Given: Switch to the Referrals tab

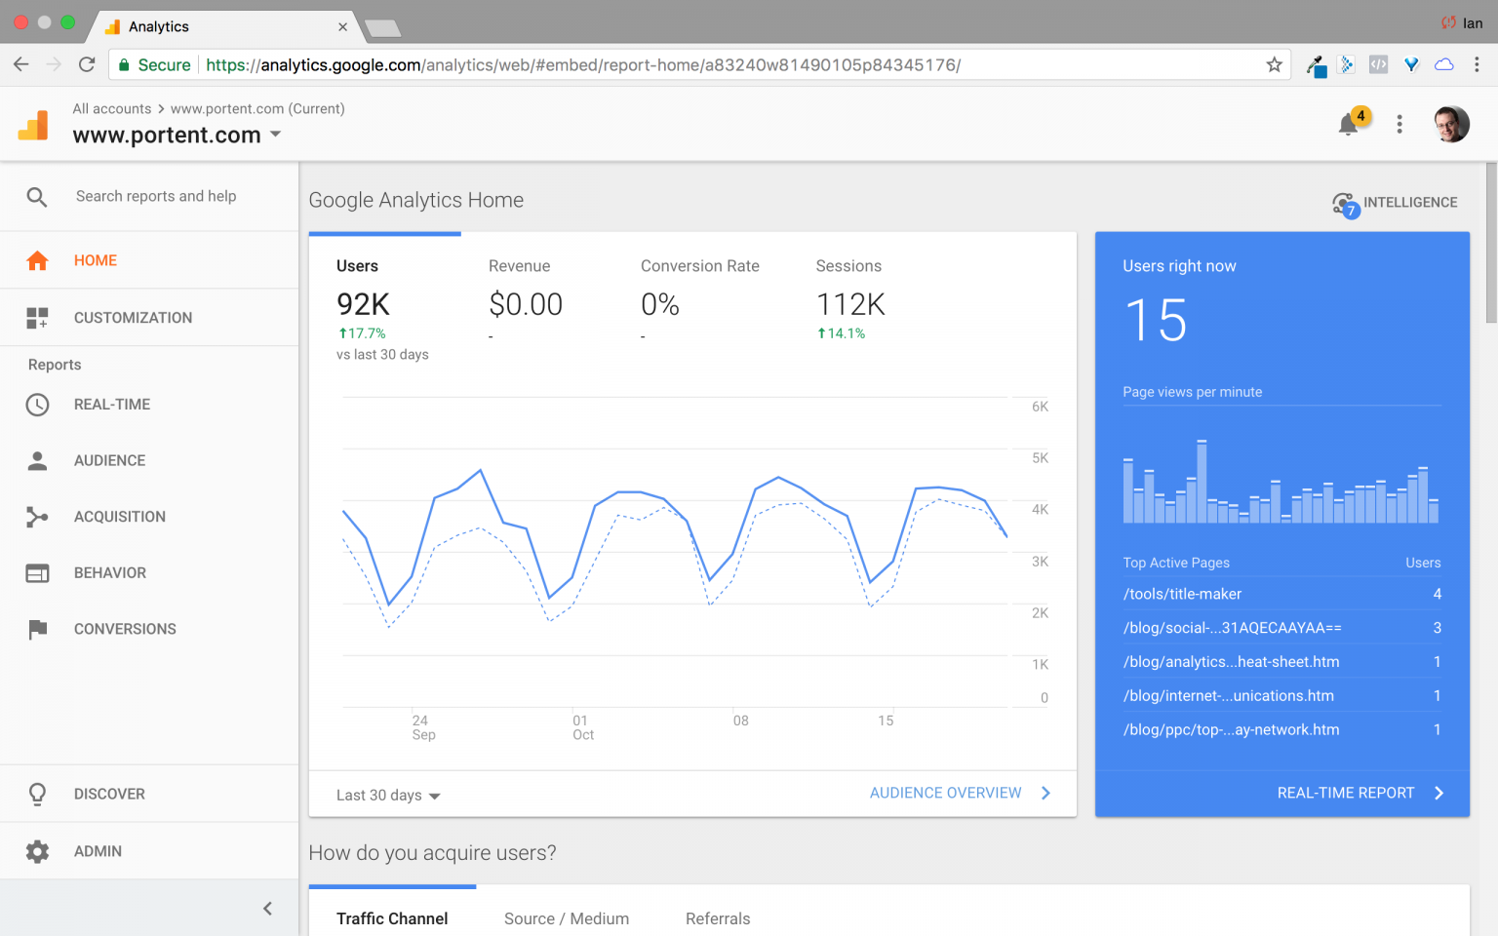Looking at the screenshot, I should [718, 918].
